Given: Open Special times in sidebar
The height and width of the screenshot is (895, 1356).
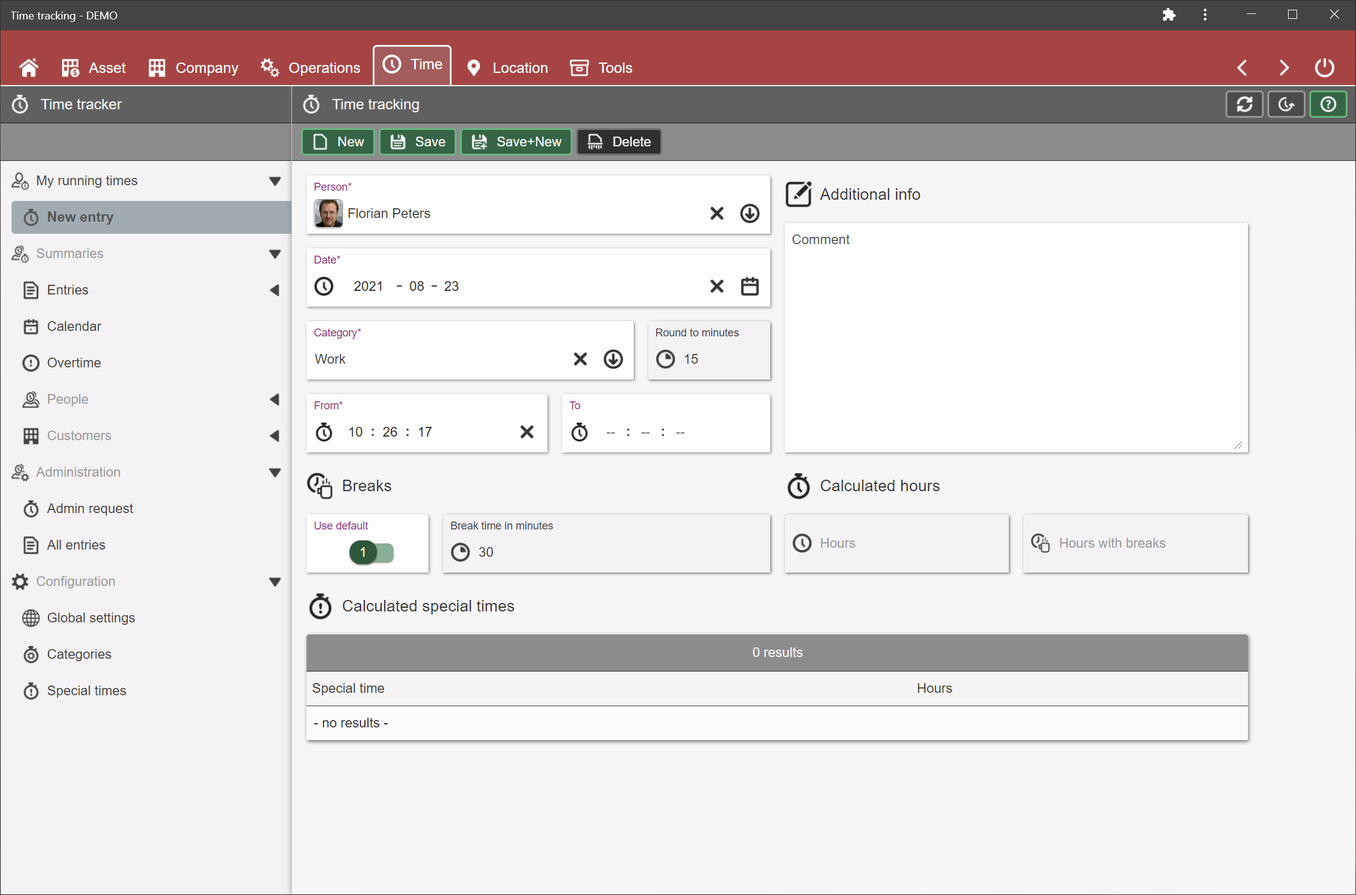Looking at the screenshot, I should [x=86, y=690].
